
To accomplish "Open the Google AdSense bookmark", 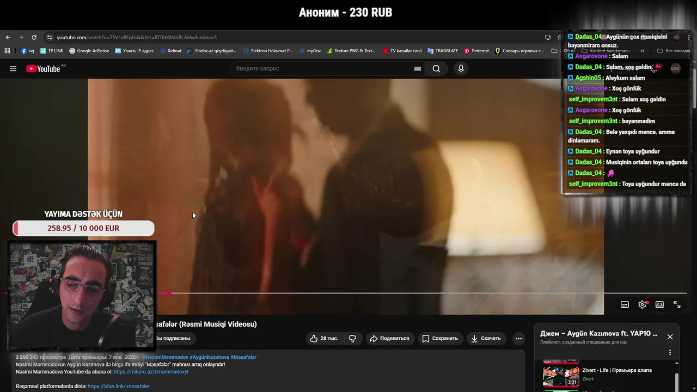I will (89, 51).
